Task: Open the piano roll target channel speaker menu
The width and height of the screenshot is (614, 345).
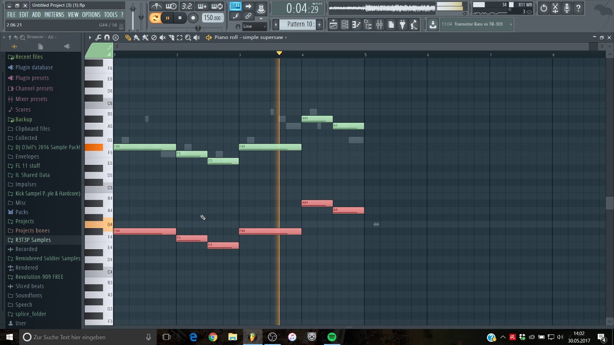Action: [x=209, y=37]
